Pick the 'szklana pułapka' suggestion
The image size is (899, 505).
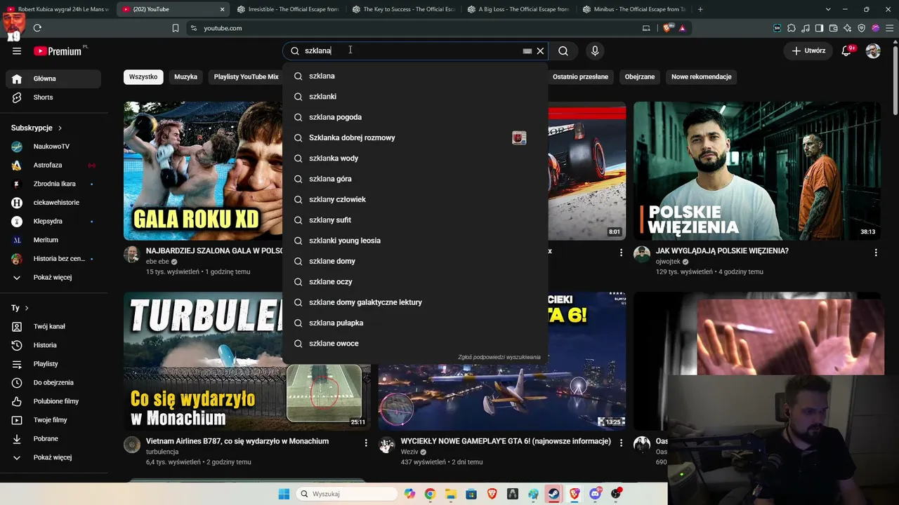pyautogui.click(x=415, y=323)
